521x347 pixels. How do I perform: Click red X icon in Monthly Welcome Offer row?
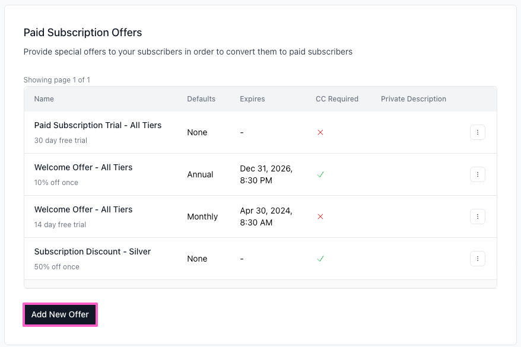tap(320, 217)
